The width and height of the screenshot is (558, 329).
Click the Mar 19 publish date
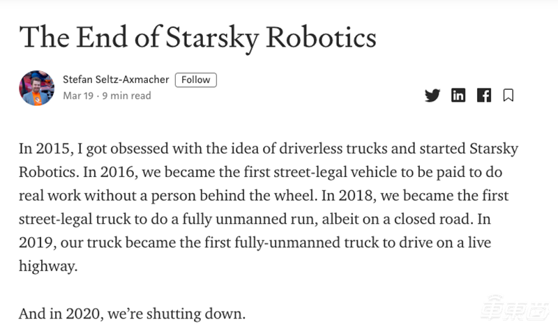[79, 95]
